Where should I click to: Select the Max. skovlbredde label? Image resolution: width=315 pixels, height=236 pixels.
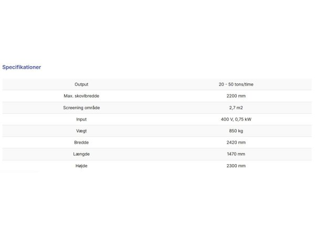coord(81,96)
